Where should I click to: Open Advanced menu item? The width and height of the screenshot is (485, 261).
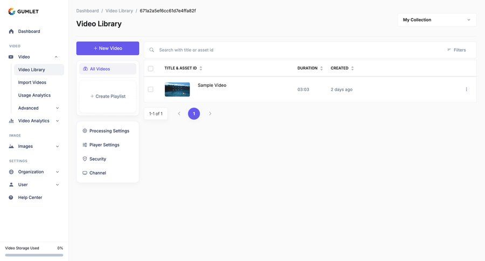point(29,108)
